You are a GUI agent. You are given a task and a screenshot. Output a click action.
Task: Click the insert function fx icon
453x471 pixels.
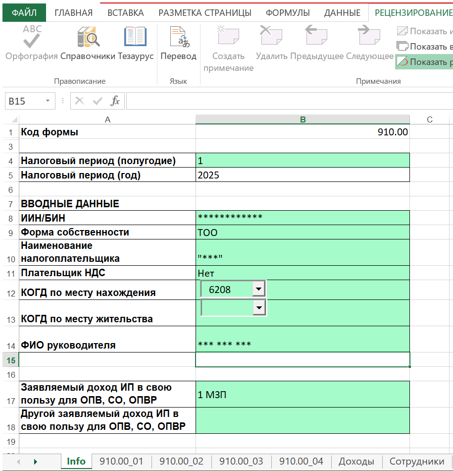tap(115, 101)
